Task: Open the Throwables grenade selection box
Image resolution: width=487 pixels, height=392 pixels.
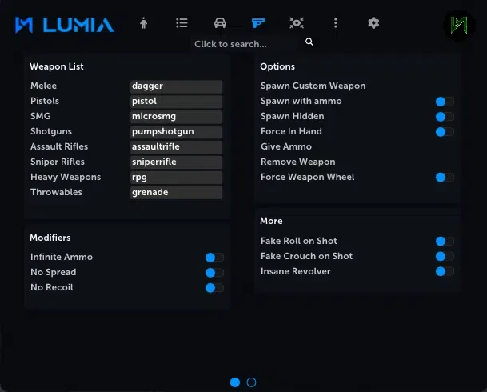Action: (176, 193)
